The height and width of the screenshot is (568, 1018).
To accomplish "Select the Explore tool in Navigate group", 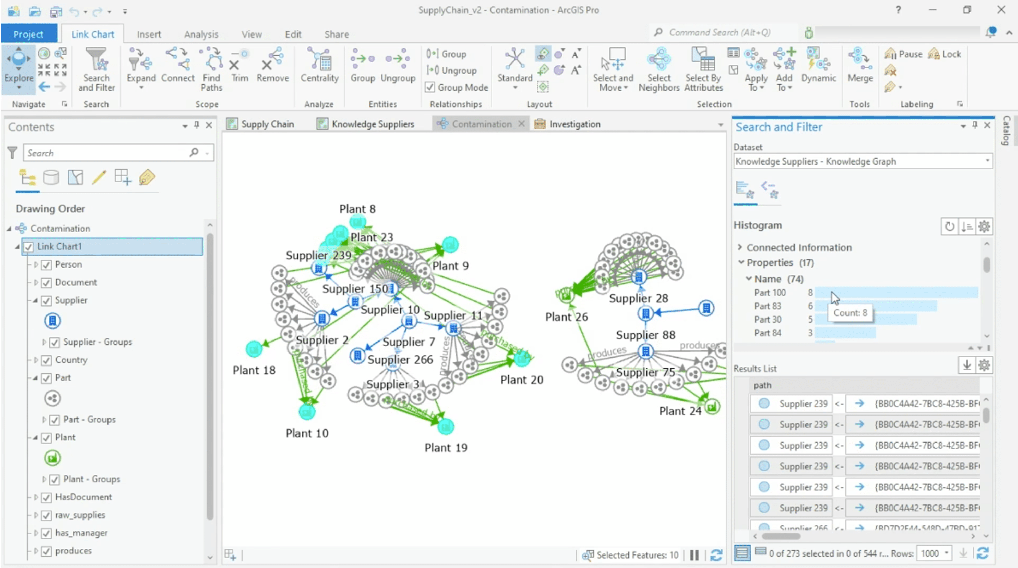I will pos(18,67).
